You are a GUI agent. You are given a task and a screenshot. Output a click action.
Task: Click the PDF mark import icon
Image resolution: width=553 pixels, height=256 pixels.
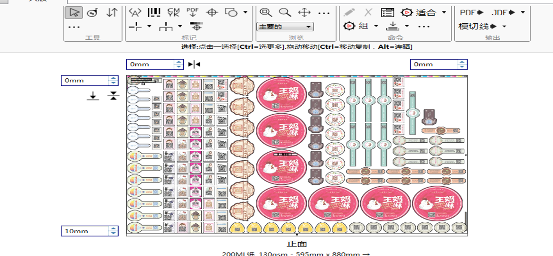192,12
